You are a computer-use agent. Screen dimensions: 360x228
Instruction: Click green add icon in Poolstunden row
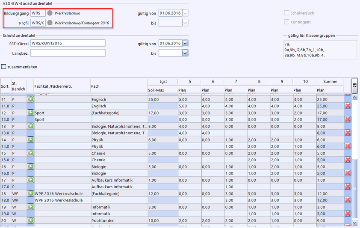point(30,220)
